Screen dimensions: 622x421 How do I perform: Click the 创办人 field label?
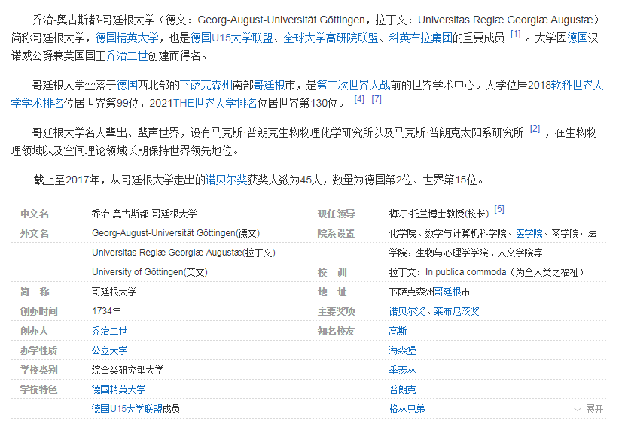point(35,331)
